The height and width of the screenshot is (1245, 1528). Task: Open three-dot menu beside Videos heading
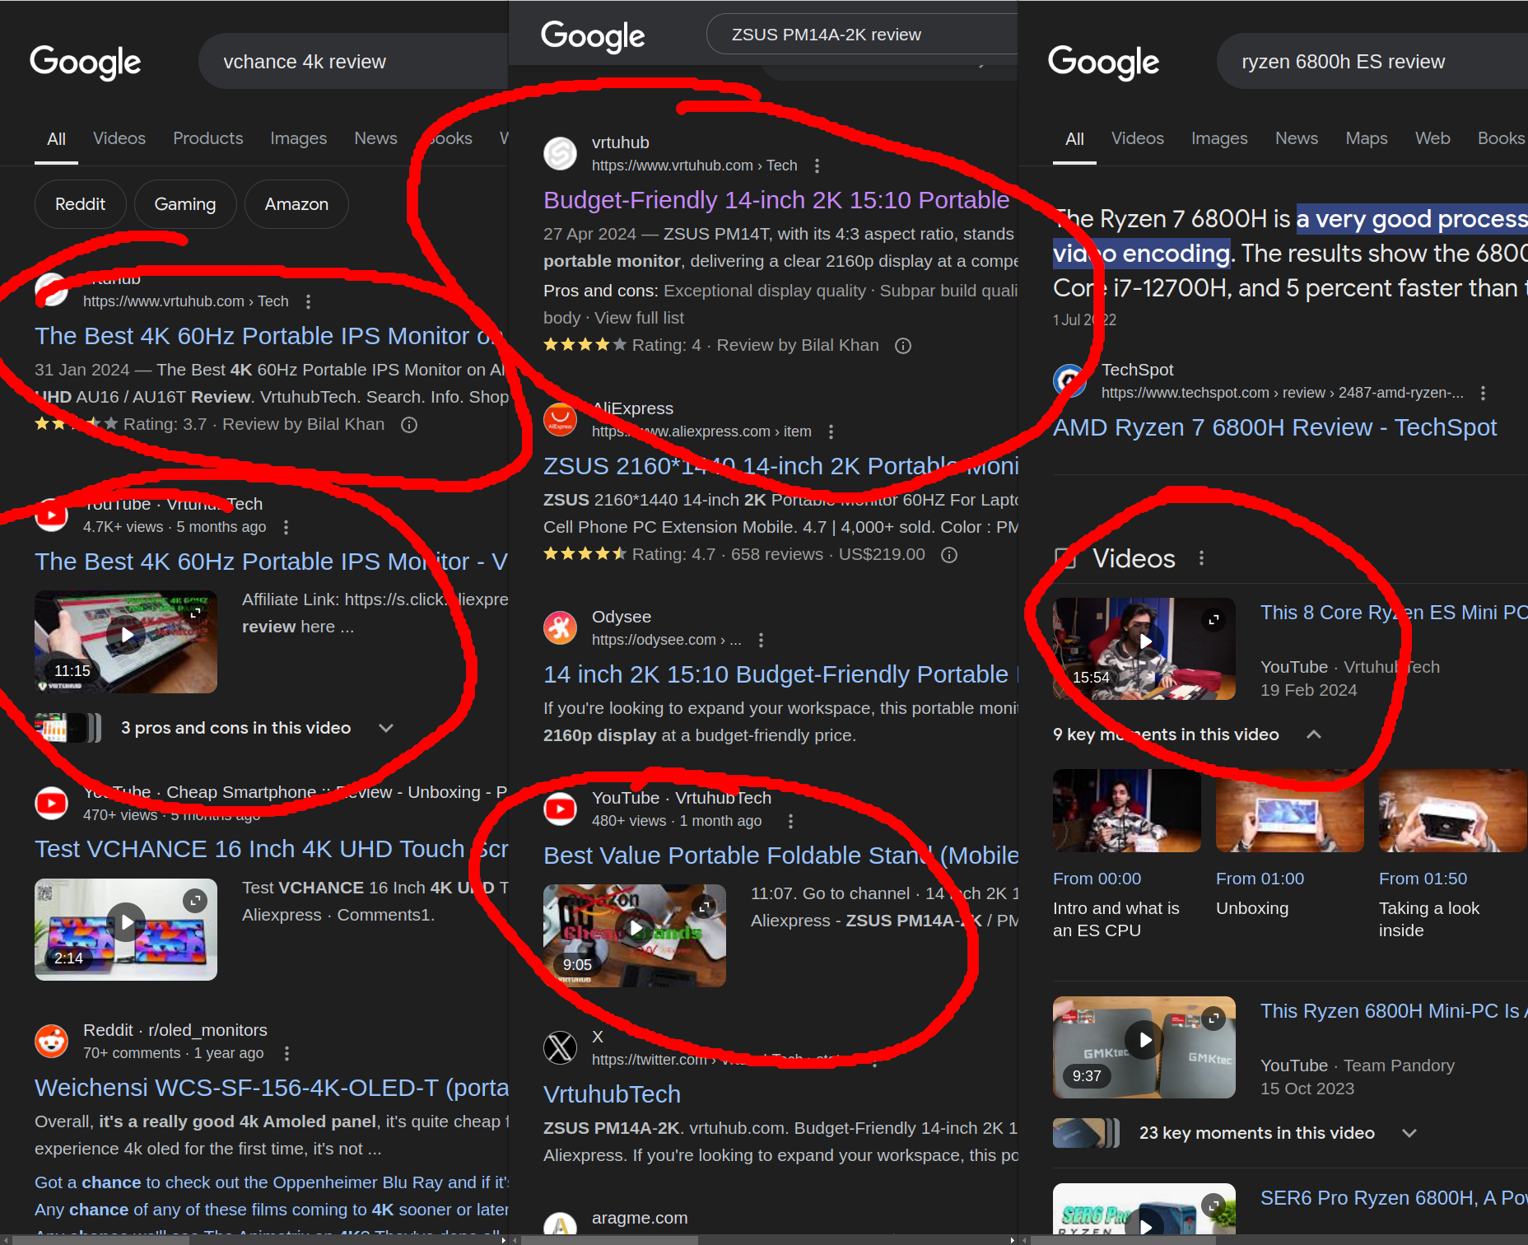point(1201,558)
